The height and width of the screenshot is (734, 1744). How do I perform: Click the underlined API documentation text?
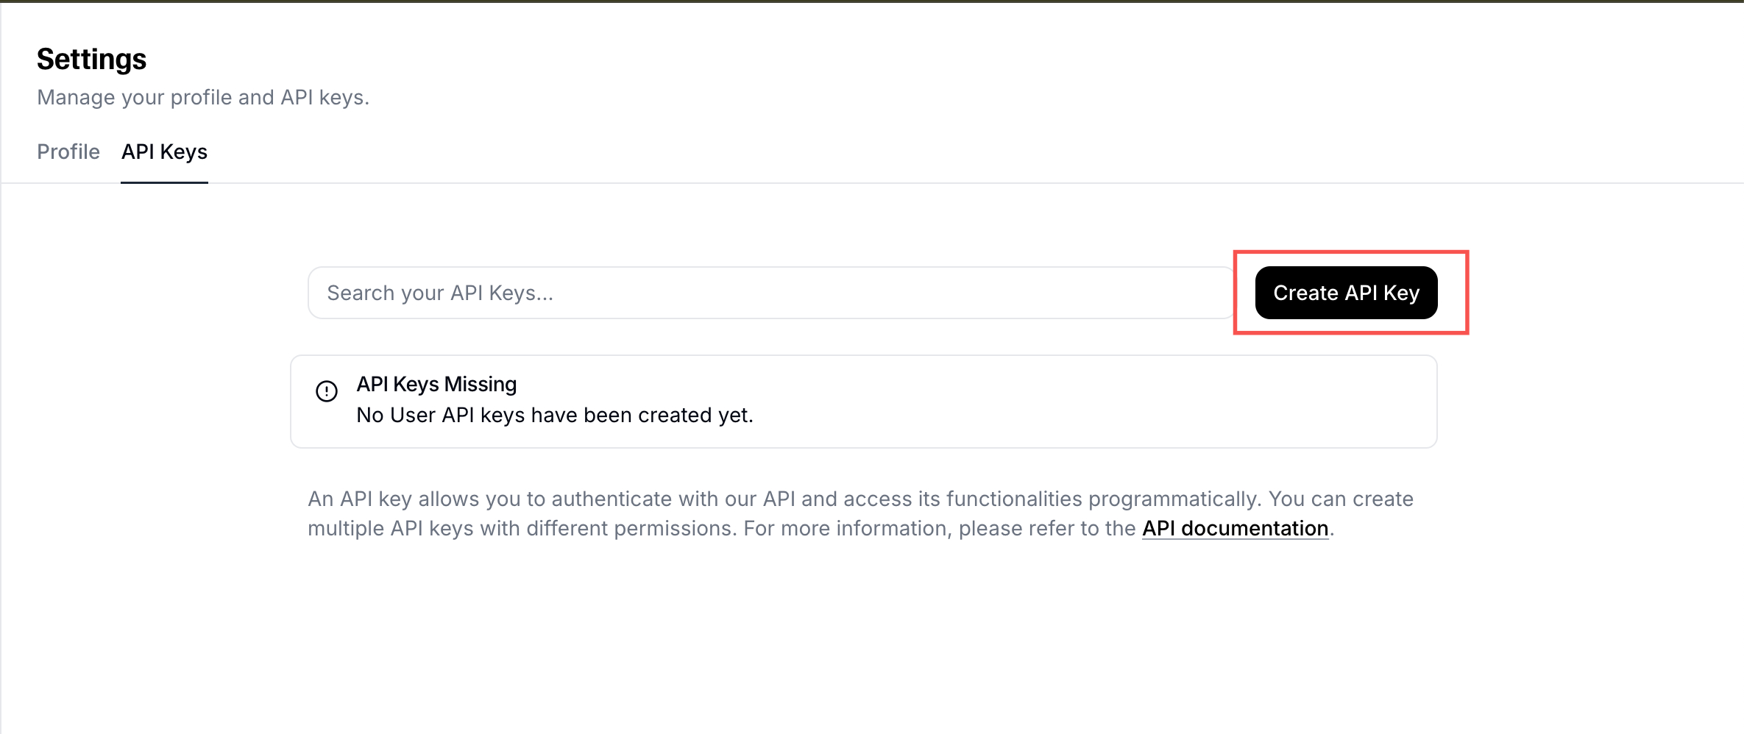1233,528
